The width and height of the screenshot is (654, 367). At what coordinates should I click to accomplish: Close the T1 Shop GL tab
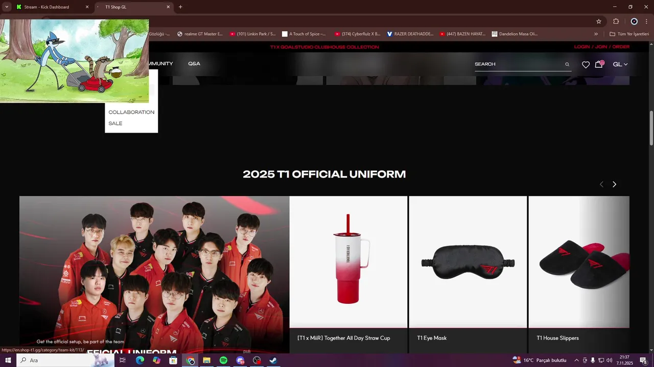[x=168, y=7]
